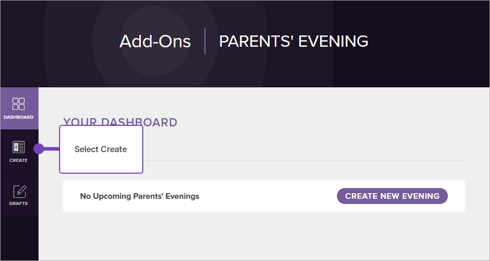490x261 pixels.
Task: Click the purple dot callout marker
Action: [x=39, y=149]
